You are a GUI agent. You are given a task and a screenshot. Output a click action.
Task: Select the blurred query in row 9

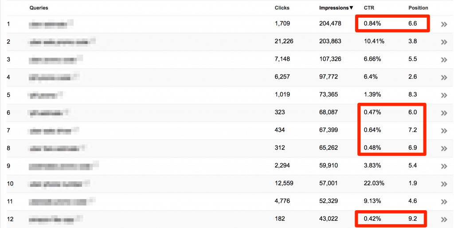pyautogui.click(x=61, y=166)
